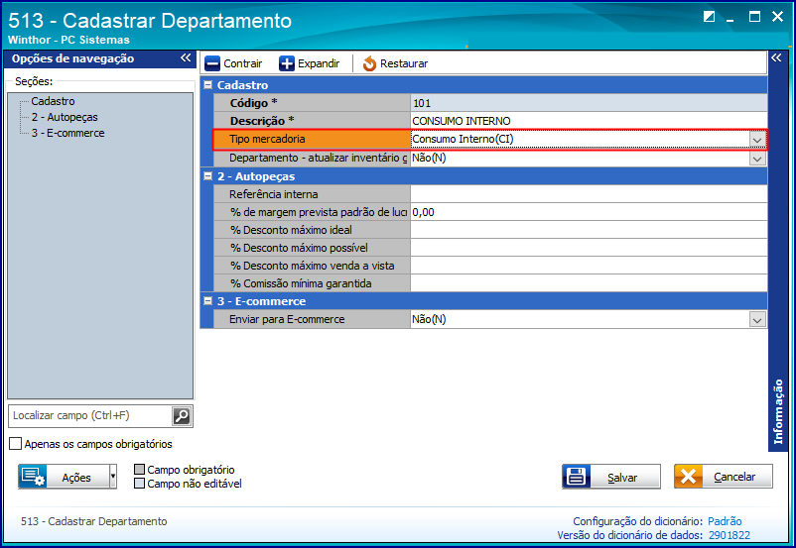Click the Salvar button
Screen dimensions: 796x548
611,477
